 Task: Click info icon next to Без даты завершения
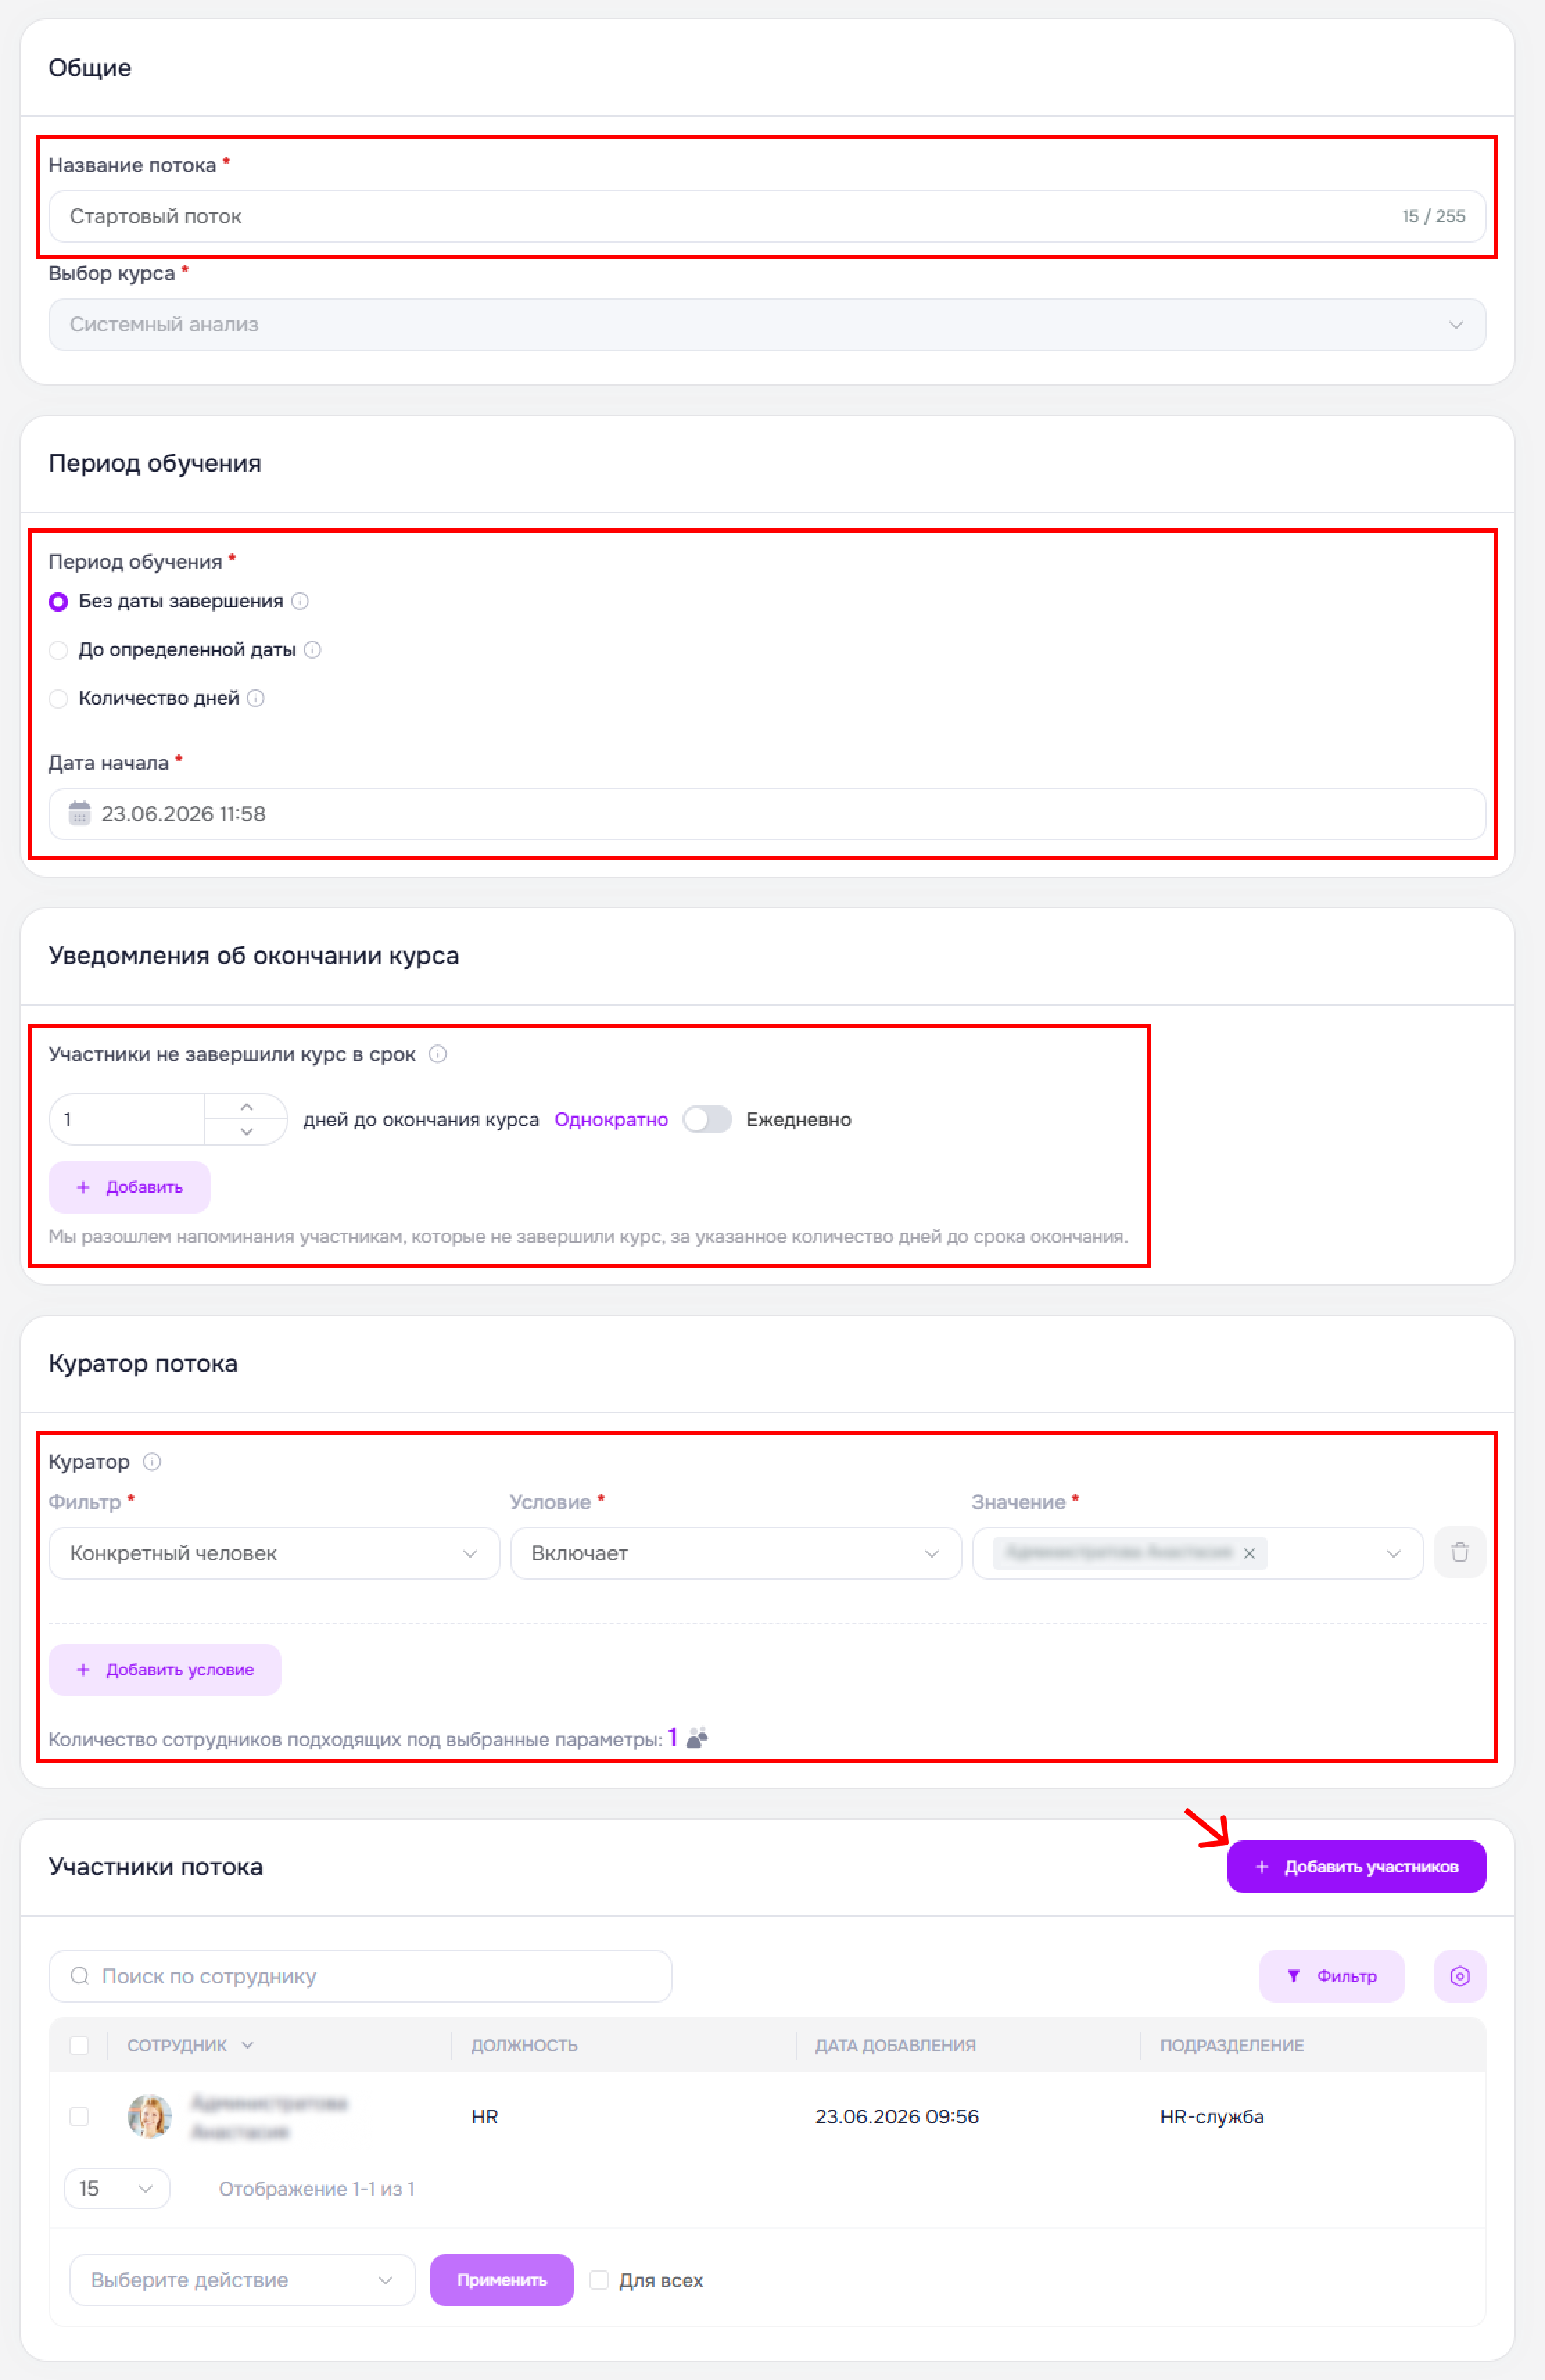[300, 601]
